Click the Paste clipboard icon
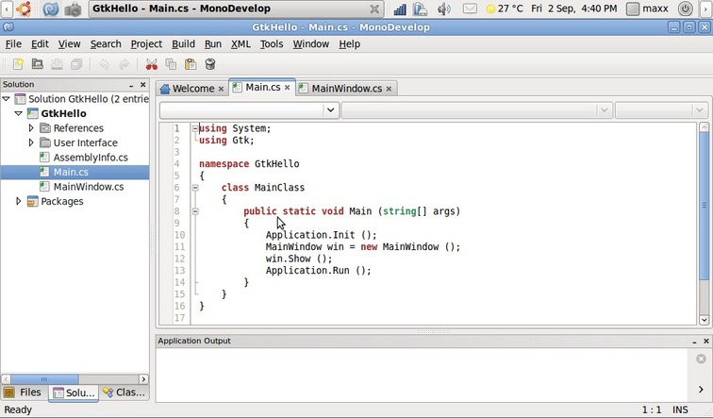 coord(191,64)
